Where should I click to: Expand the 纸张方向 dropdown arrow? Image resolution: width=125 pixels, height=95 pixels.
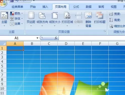coord(42,26)
